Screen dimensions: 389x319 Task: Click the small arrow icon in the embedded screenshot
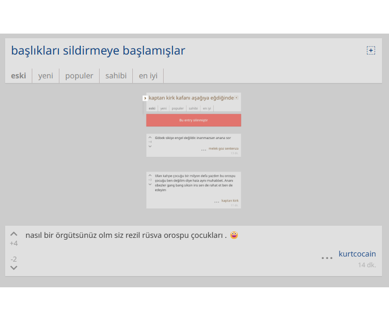(145, 98)
